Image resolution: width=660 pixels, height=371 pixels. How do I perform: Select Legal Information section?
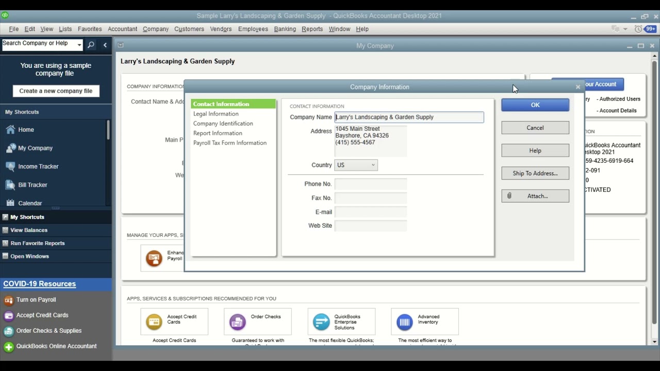tap(216, 114)
